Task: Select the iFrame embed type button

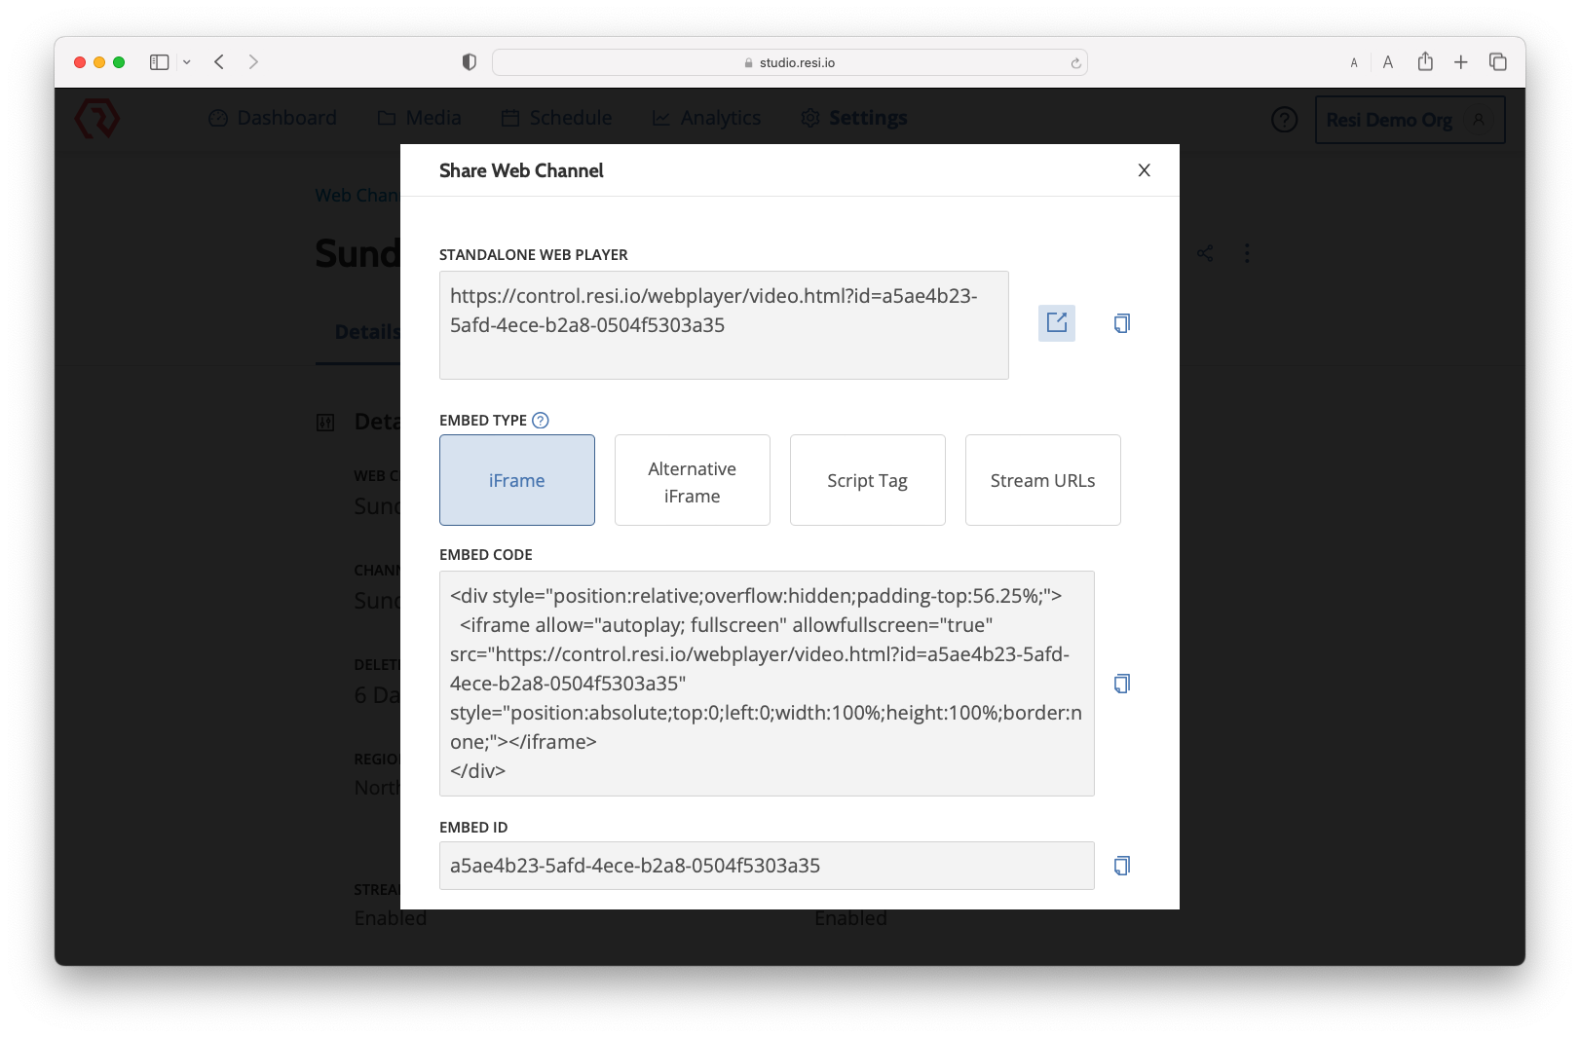Action: tap(517, 480)
